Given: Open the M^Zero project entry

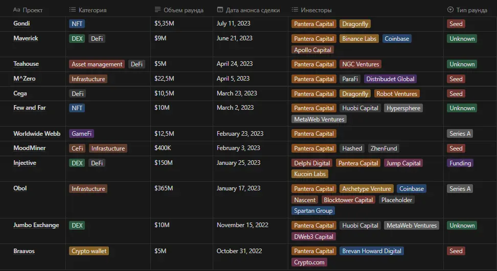Looking at the screenshot, I should coord(25,79).
